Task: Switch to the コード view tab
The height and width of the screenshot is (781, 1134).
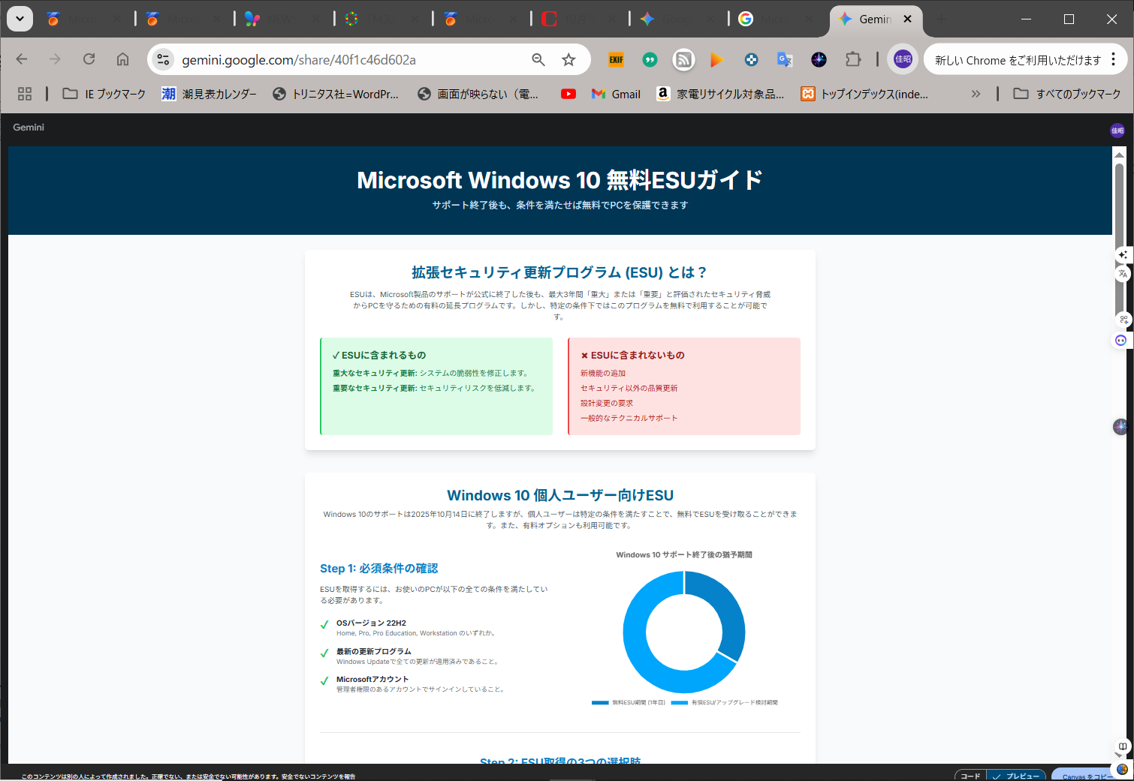Action: [x=970, y=776]
